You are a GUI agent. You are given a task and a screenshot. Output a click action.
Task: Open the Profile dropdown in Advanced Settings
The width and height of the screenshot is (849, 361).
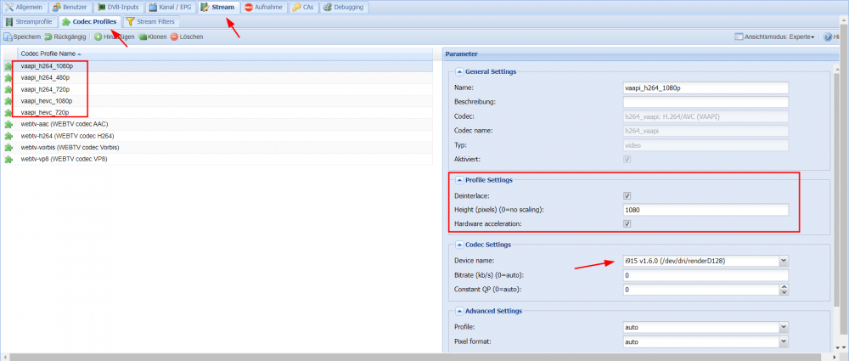point(784,327)
